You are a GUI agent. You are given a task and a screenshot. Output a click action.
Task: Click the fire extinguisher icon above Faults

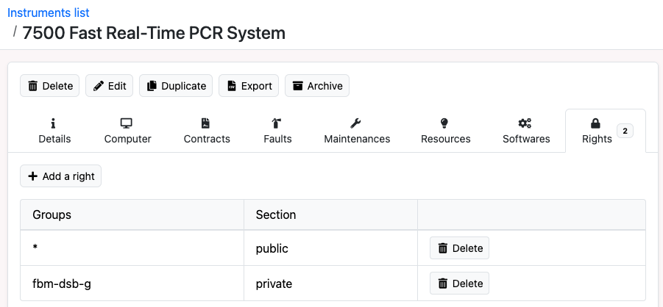pos(277,123)
